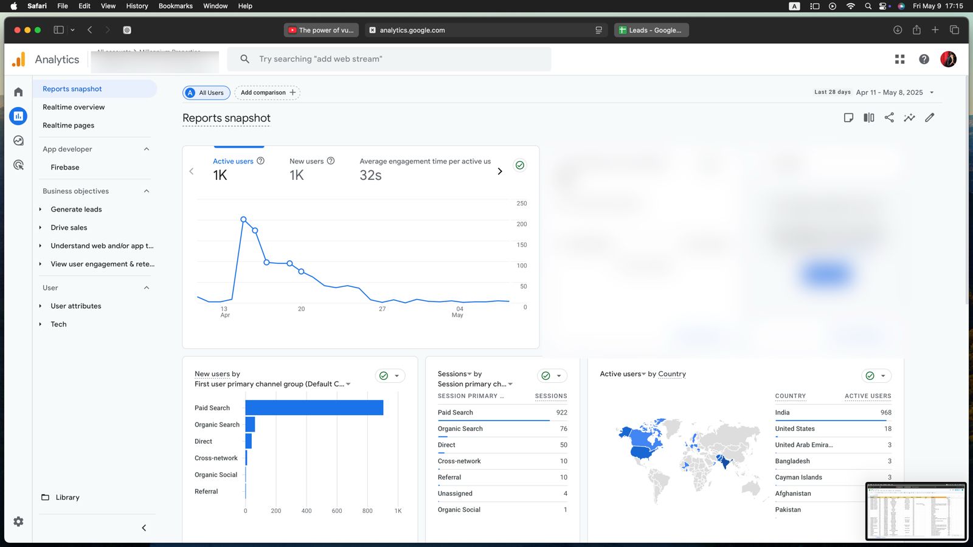
Task: Click the search field to search Analytics
Action: coord(389,59)
